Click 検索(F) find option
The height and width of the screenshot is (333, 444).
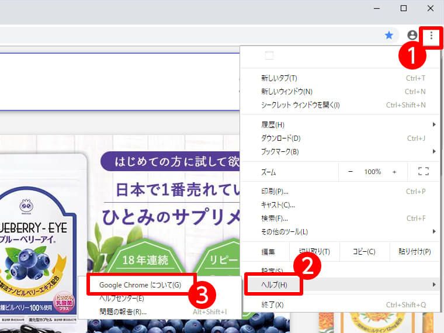(275, 218)
